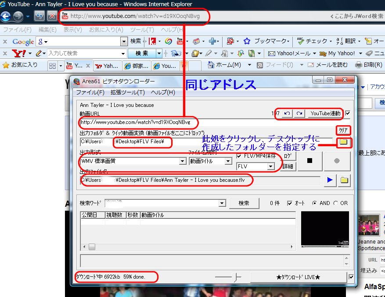Click the Yahoo Y! logo
The width and height of the screenshot is (385, 297).
[x=19, y=53]
